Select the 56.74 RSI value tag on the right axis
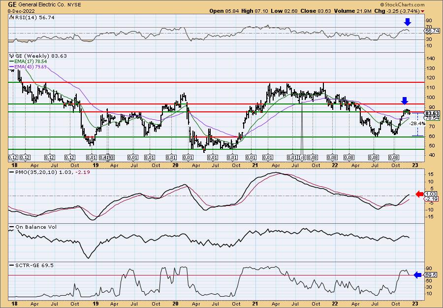The height and width of the screenshot is (308, 443). coord(433,31)
